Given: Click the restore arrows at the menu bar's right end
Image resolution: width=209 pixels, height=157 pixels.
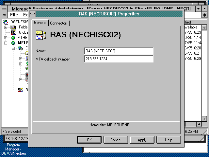Looking at the screenshot, I should pos(205,15).
